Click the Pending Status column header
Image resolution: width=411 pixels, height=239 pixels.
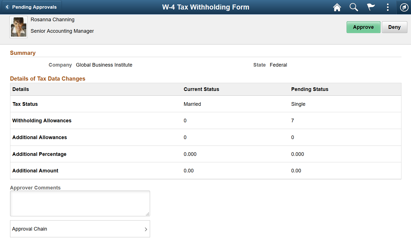tap(310, 89)
